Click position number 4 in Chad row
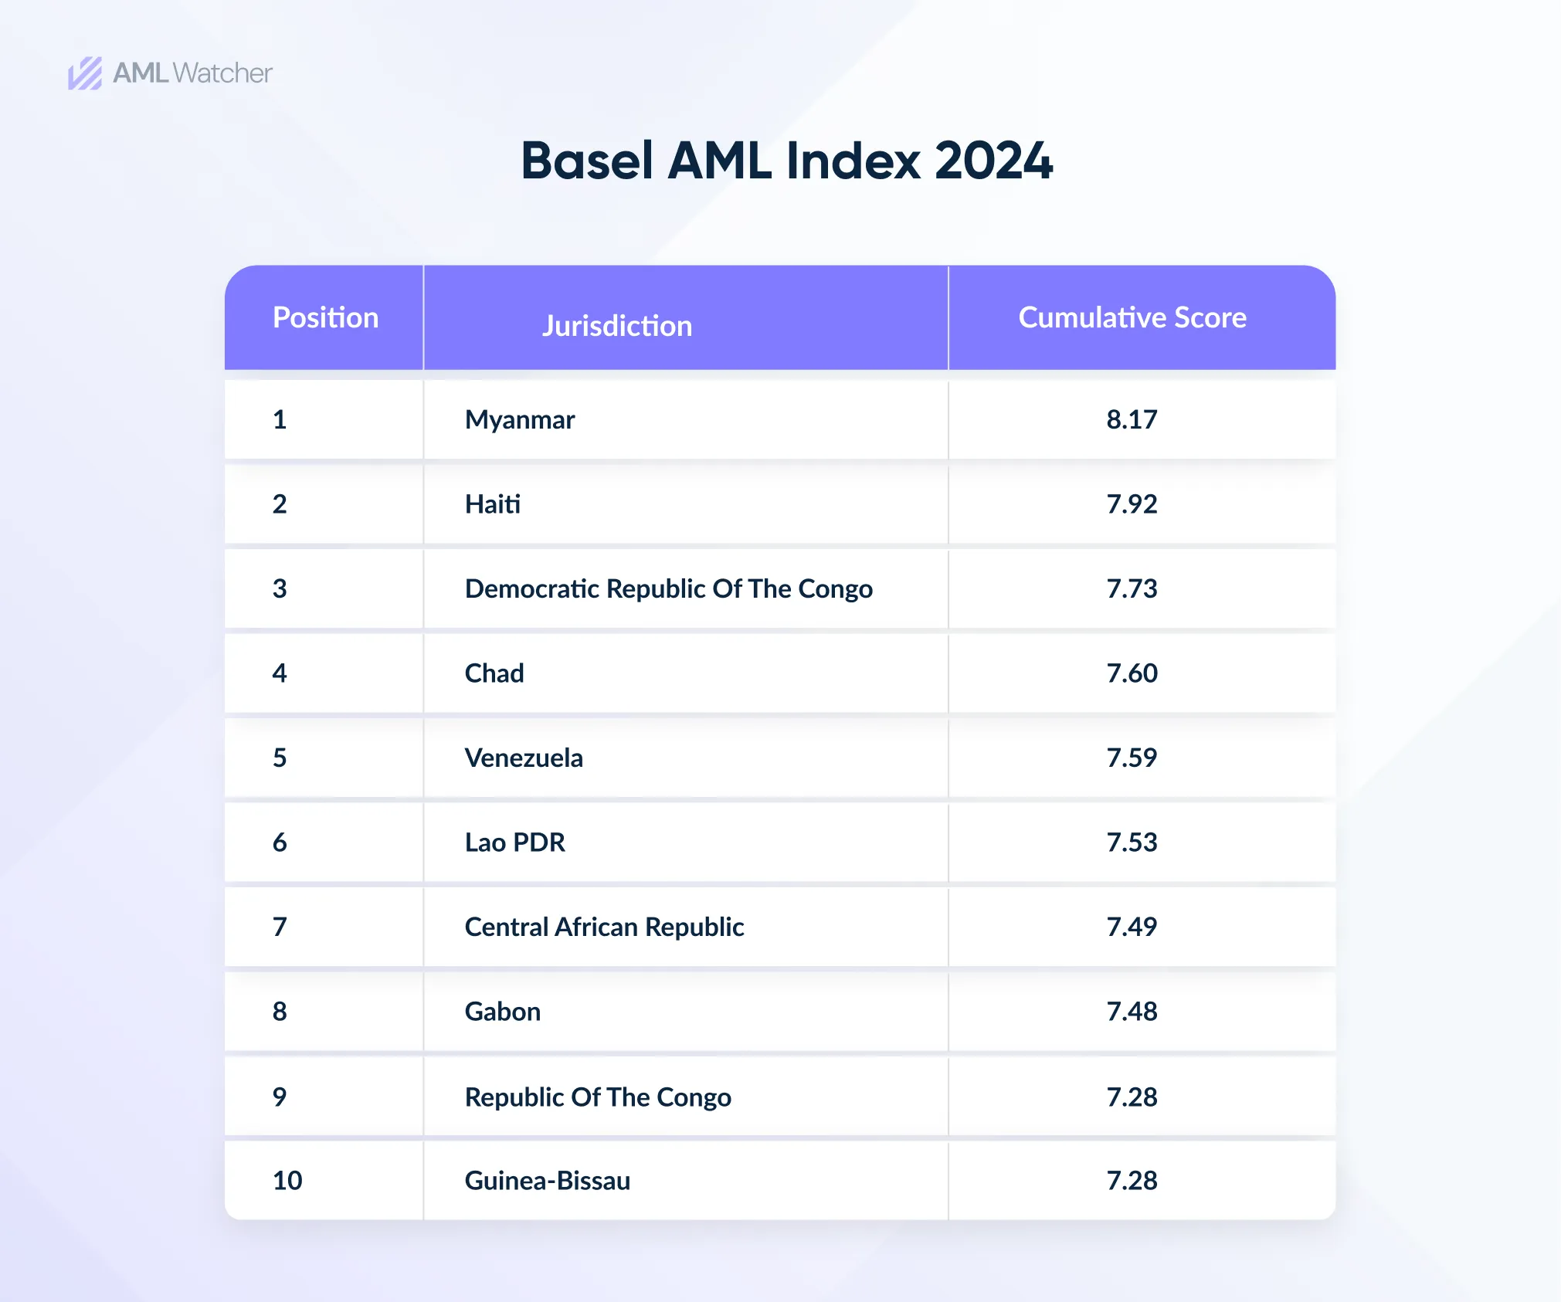The height and width of the screenshot is (1302, 1561). pos(280,673)
